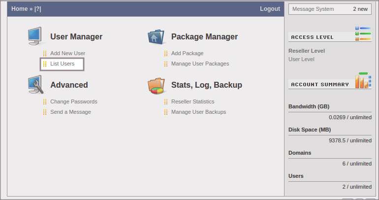Open the List Users page
Viewport: 379px width, 200px height.
click(62, 64)
